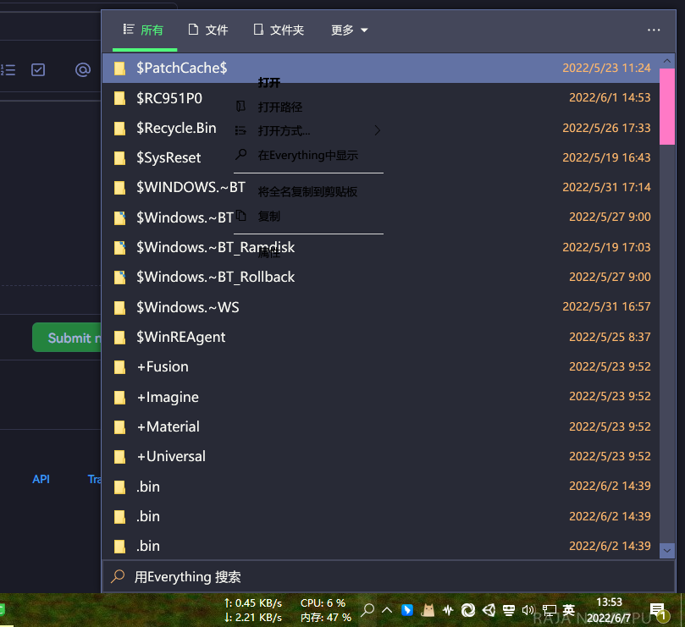685x627 pixels.
Task: Click the +Universal folder icon
Action: 119,457
